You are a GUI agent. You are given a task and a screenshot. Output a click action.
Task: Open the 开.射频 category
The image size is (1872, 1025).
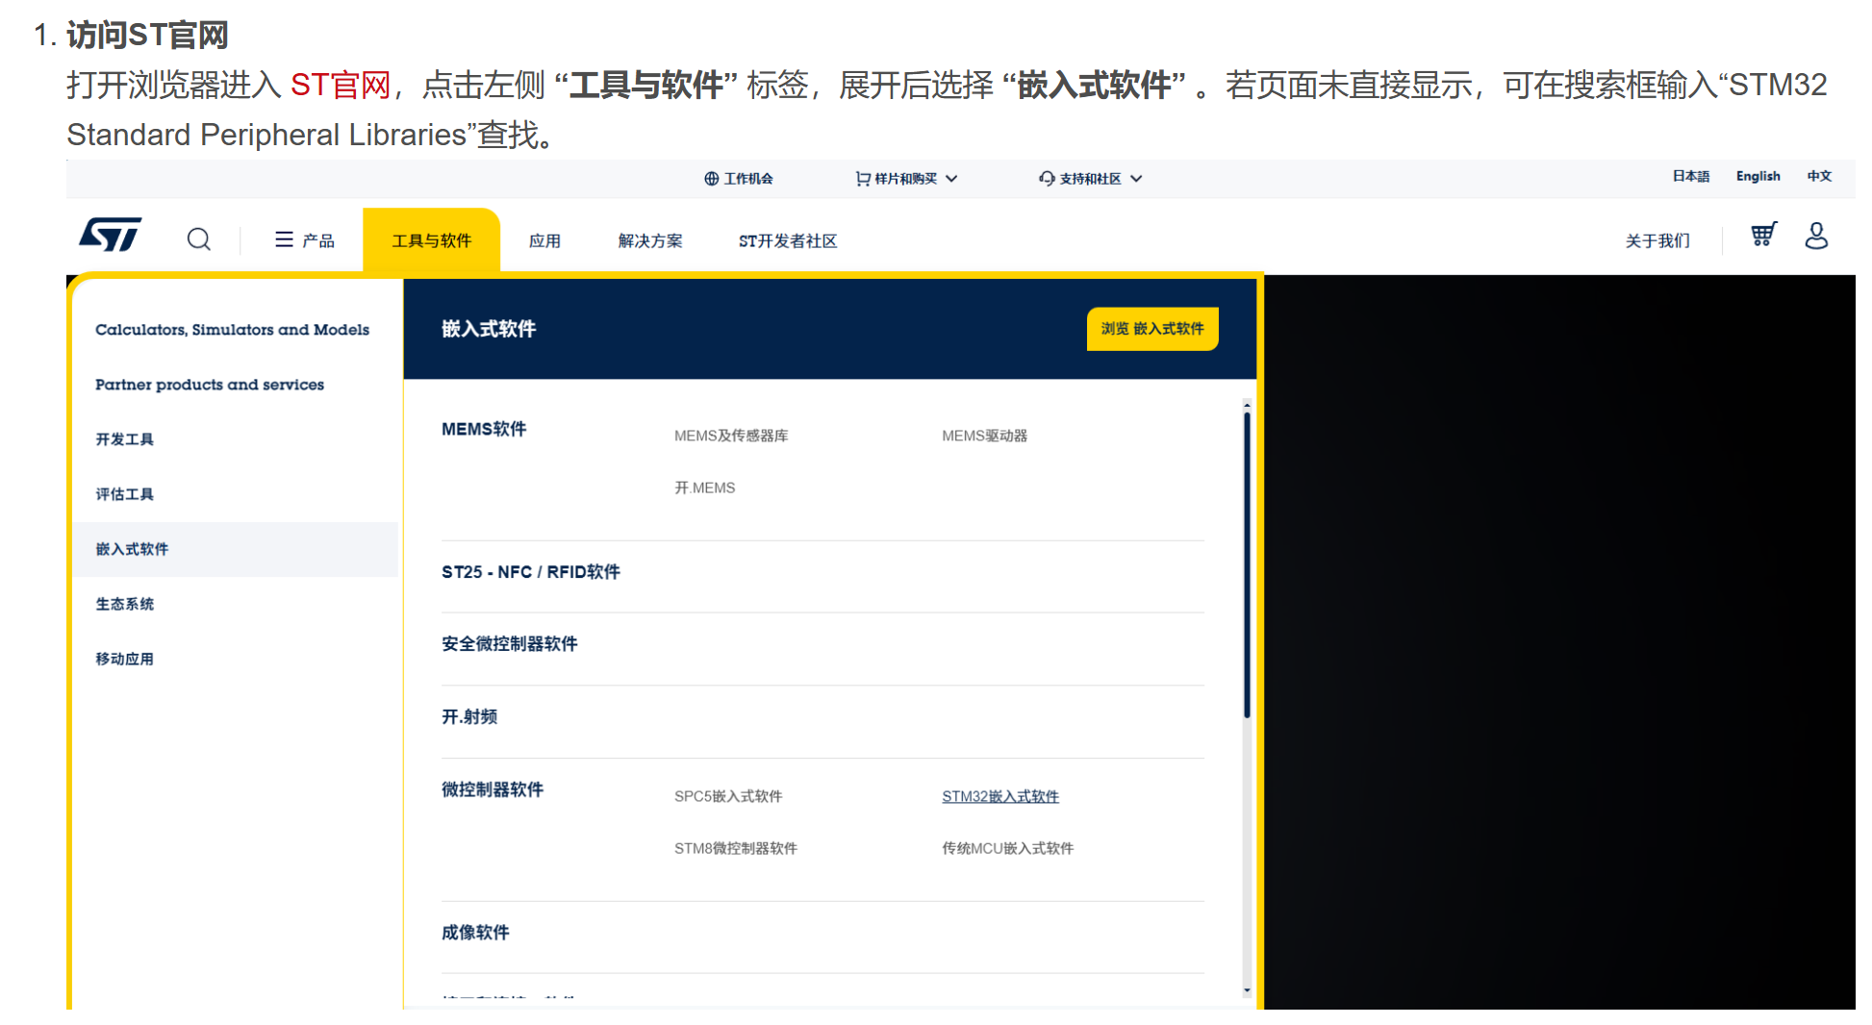[x=469, y=716]
